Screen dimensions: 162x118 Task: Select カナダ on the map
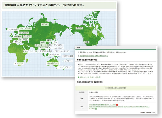coord(79,28)
